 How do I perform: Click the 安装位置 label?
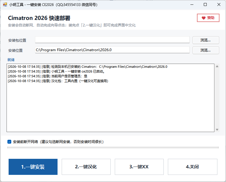point(15,51)
